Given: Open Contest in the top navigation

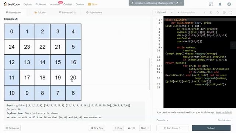Looking at the screenshot, I should click(x=67, y=4).
